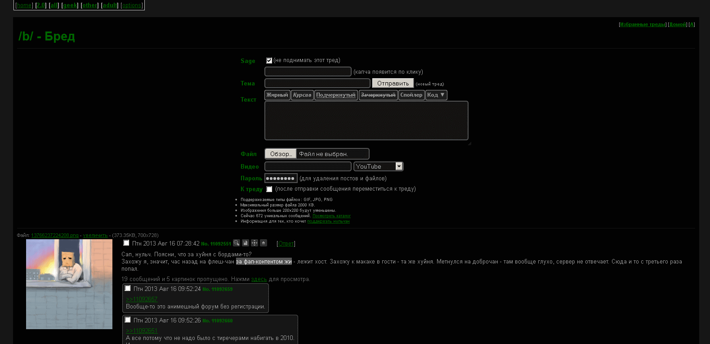Apply 'Подчеркнутый' underline formatting

click(x=336, y=95)
